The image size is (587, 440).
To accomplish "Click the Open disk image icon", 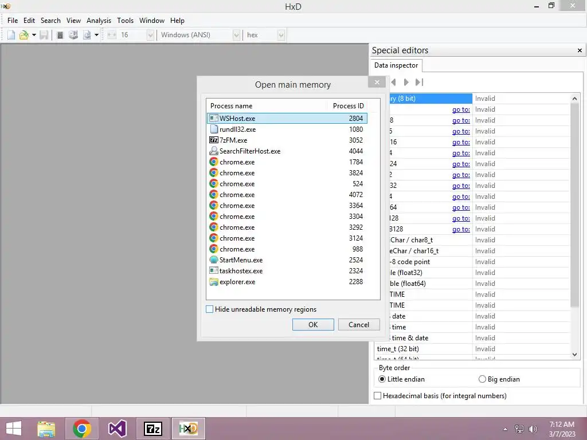I will pyautogui.click(x=87, y=35).
